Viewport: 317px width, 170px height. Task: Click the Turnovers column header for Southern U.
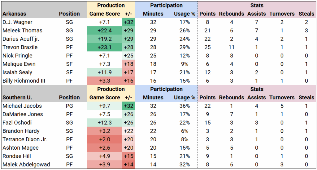[x=282, y=97]
